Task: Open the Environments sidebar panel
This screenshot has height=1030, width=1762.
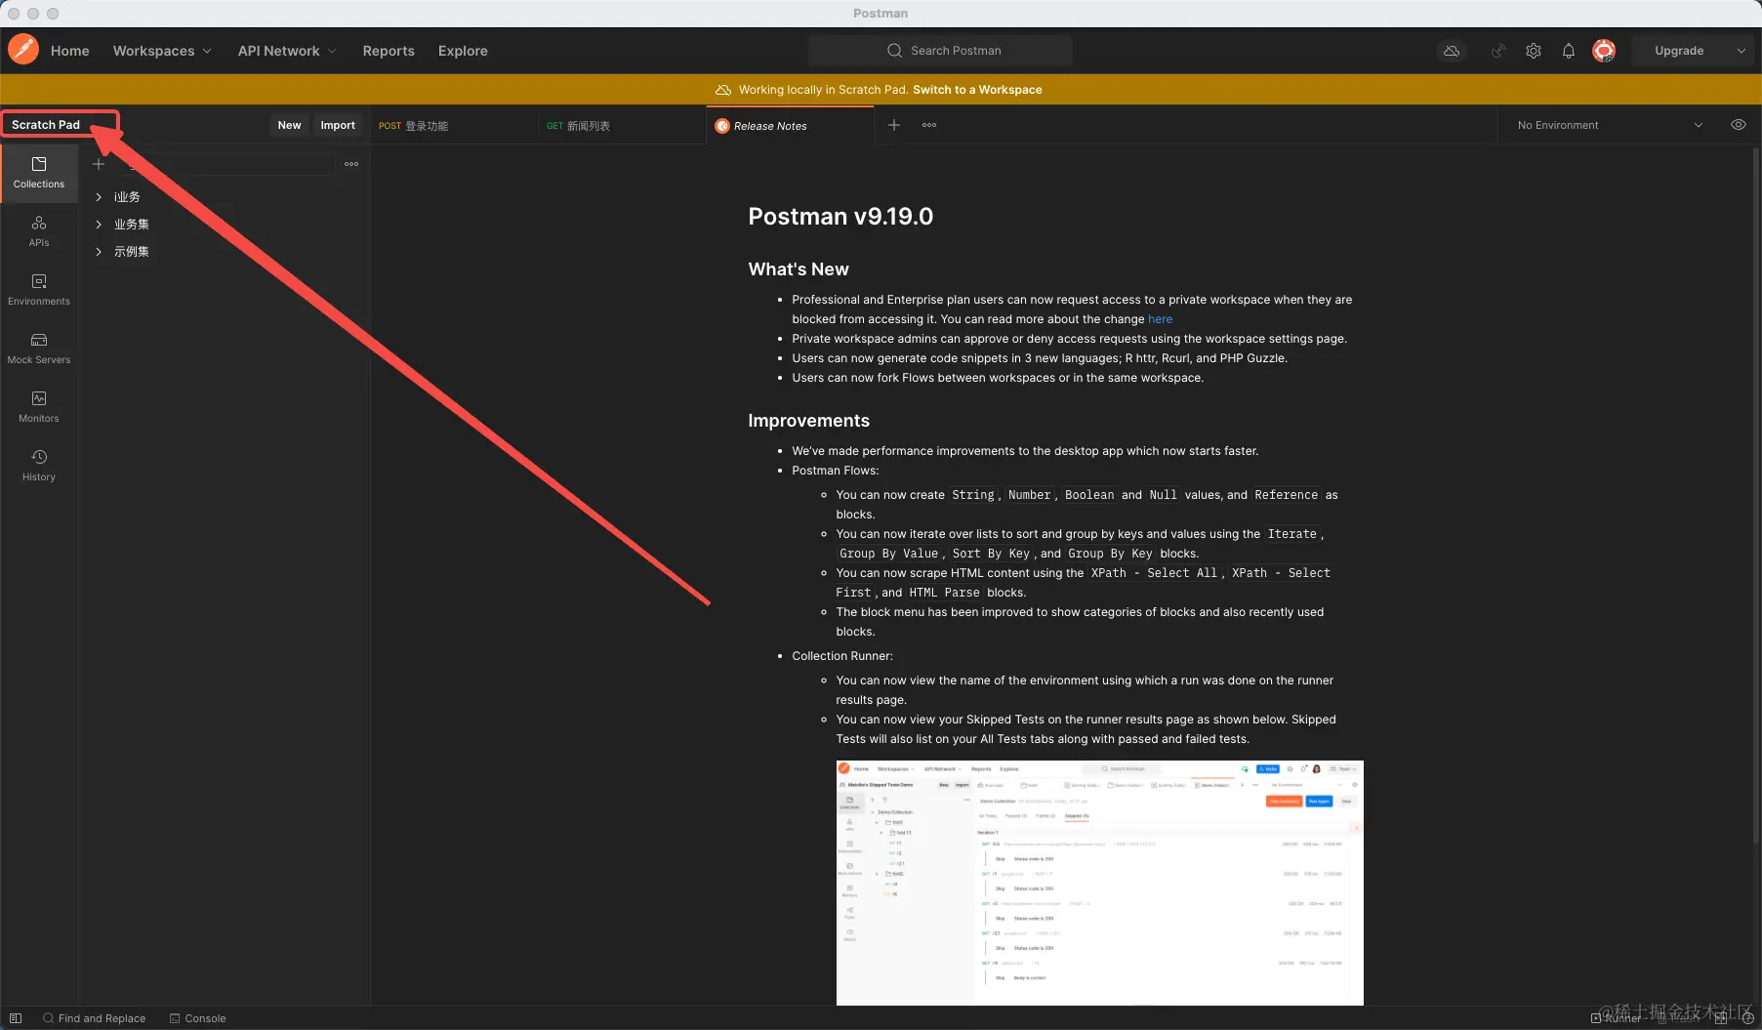Action: pos(39,290)
